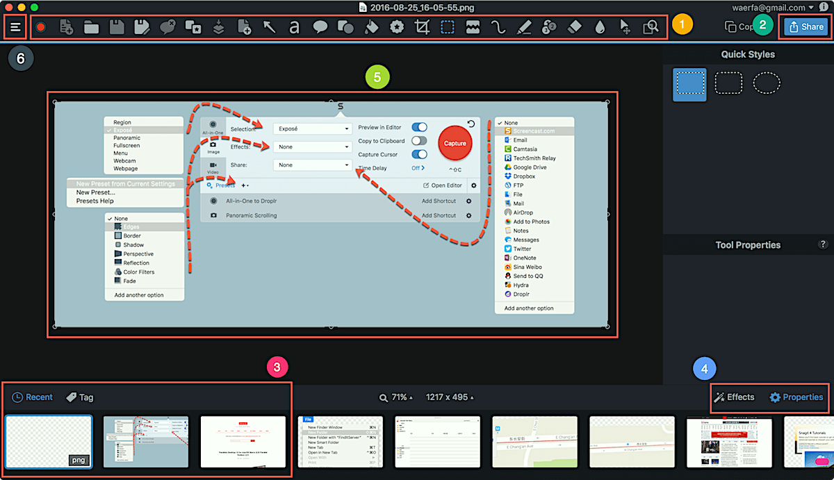834x480 pixels.
Task: Click Time Delay Off in canvas image
Action: (x=418, y=168)
